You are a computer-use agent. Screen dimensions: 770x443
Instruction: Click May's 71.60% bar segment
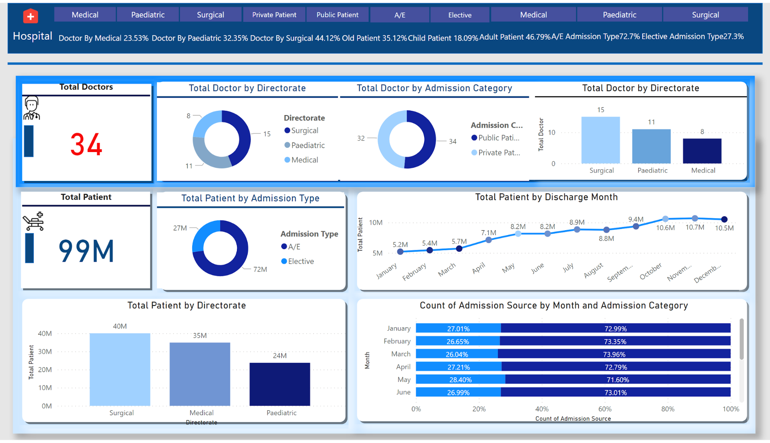coord(618,379)
